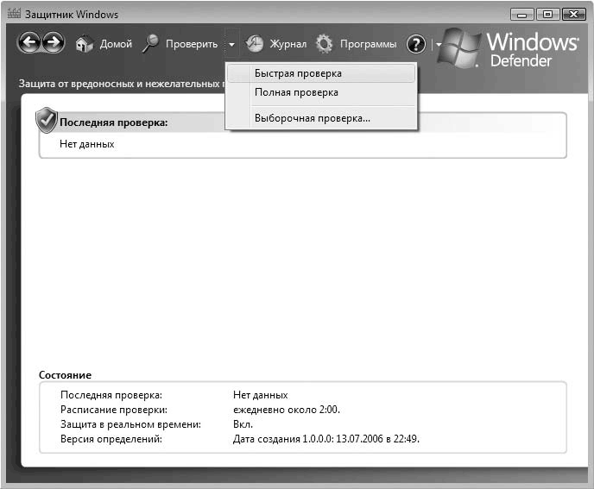Click the Расписание проверки: label
The width and height of the screenshot is (594, 489).
click(114, 410)
